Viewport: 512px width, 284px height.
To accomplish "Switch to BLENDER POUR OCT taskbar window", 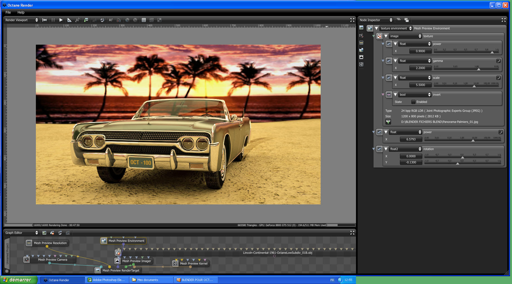I will click(x=196, y=280).
